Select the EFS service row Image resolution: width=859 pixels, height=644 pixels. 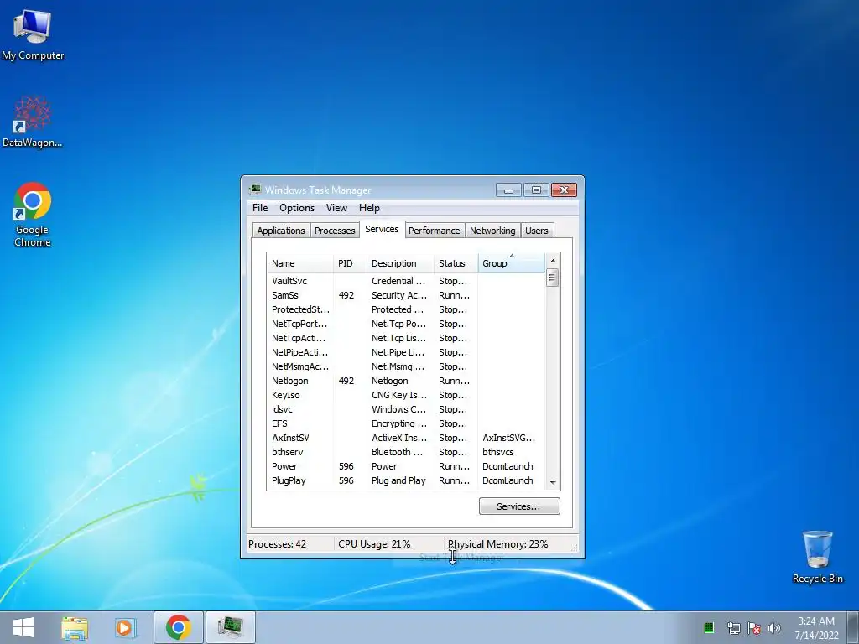click(x=406, y=423)
